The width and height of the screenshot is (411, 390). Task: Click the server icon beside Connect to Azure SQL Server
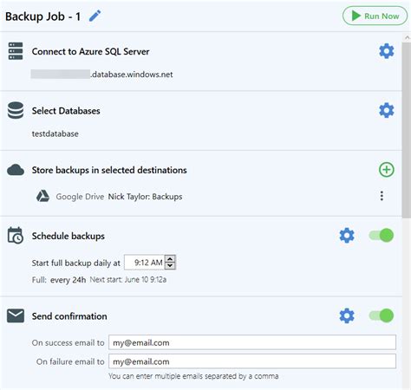(16, 51)
